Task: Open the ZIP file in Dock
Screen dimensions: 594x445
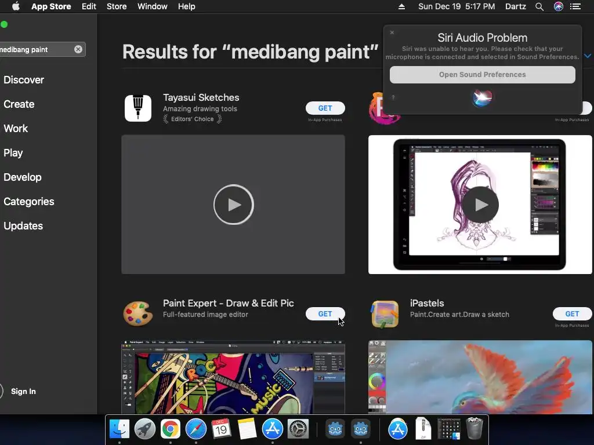Action: [x=423, y=429]
